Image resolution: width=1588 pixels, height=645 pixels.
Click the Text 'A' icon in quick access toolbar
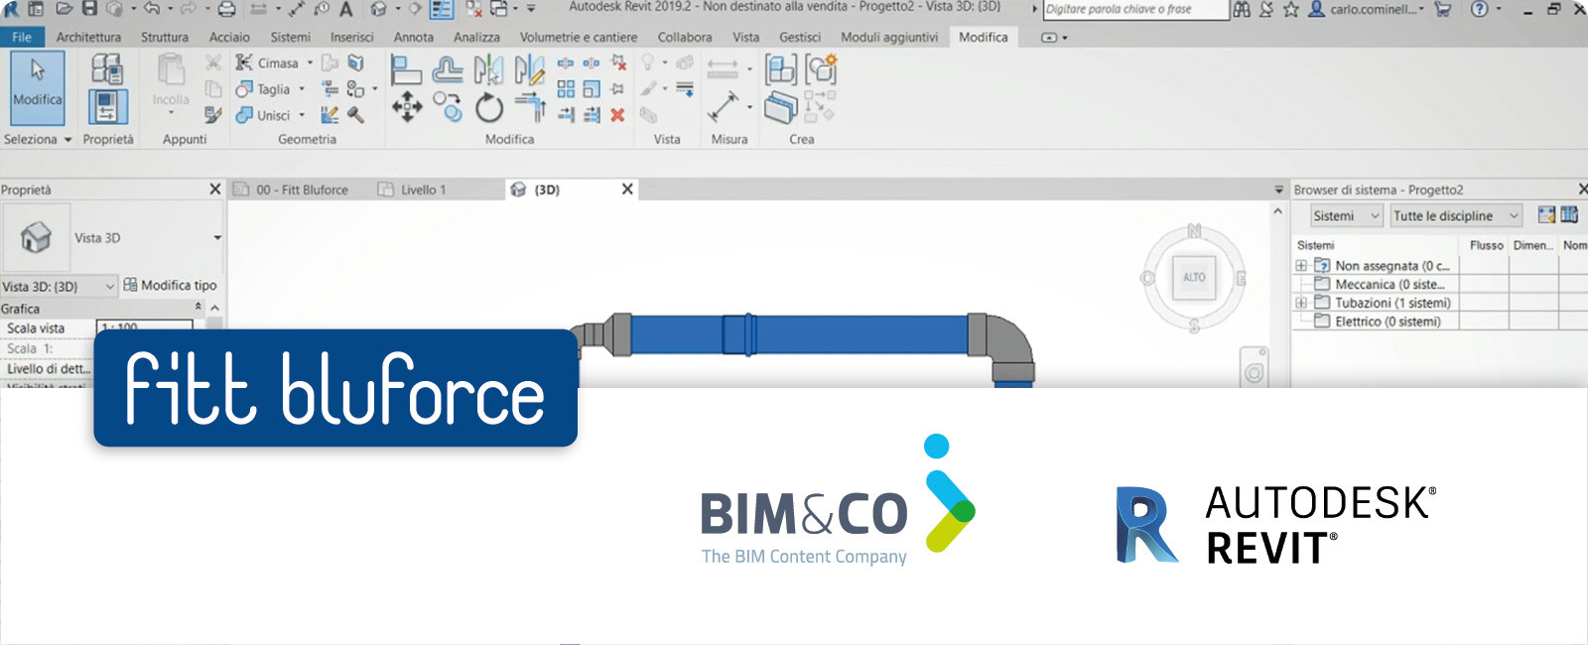tap(346, 9)
